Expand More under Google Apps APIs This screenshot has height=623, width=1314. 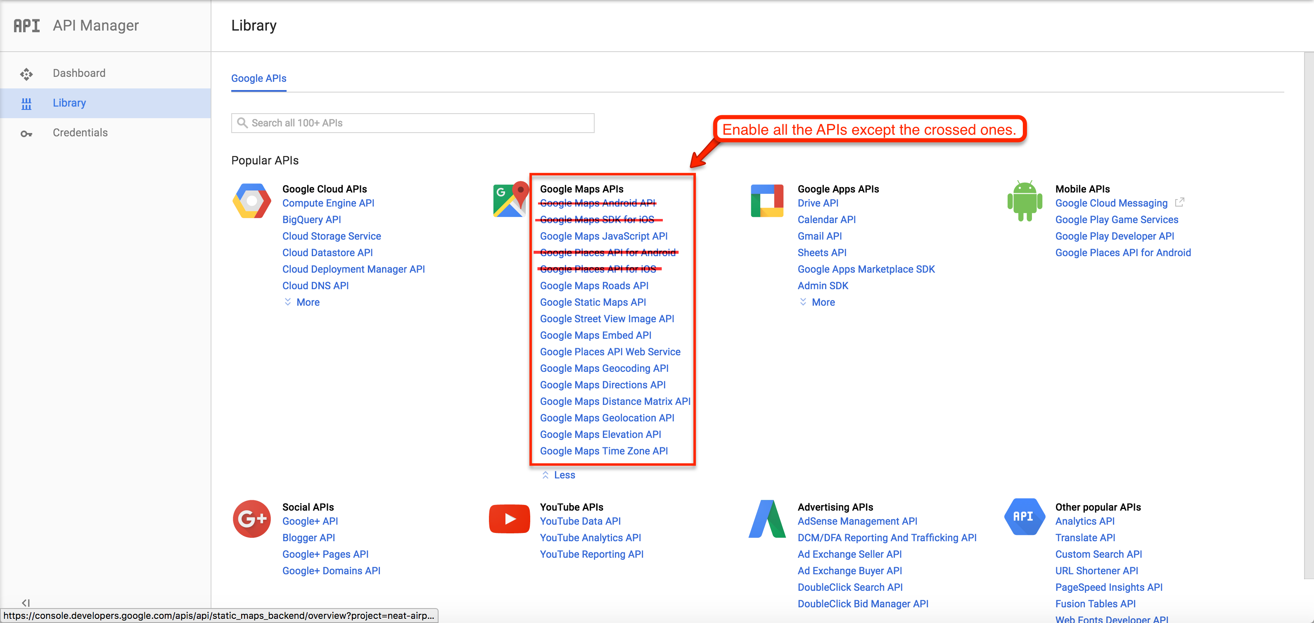point(817,302)
